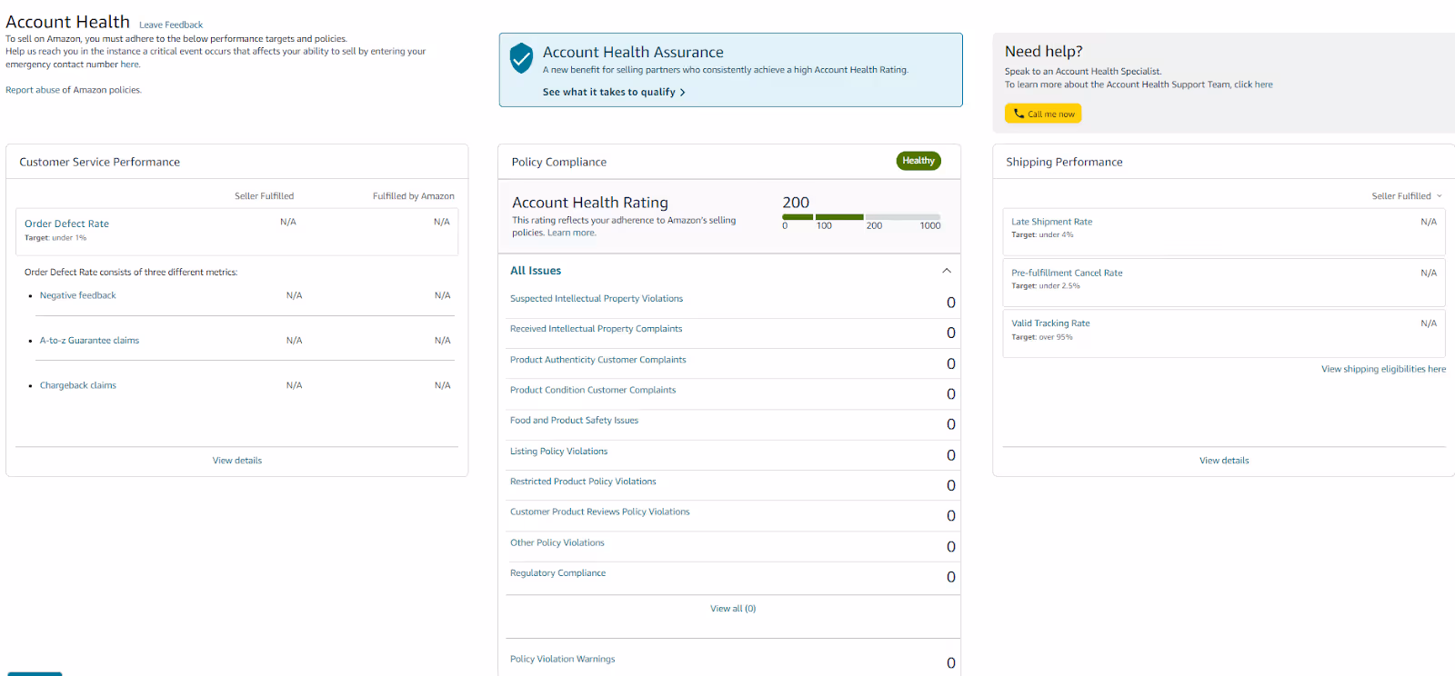1455x676 pixels.
Task: Open Valid Tracking Rate link
Action: click(x=1050, y=323)
